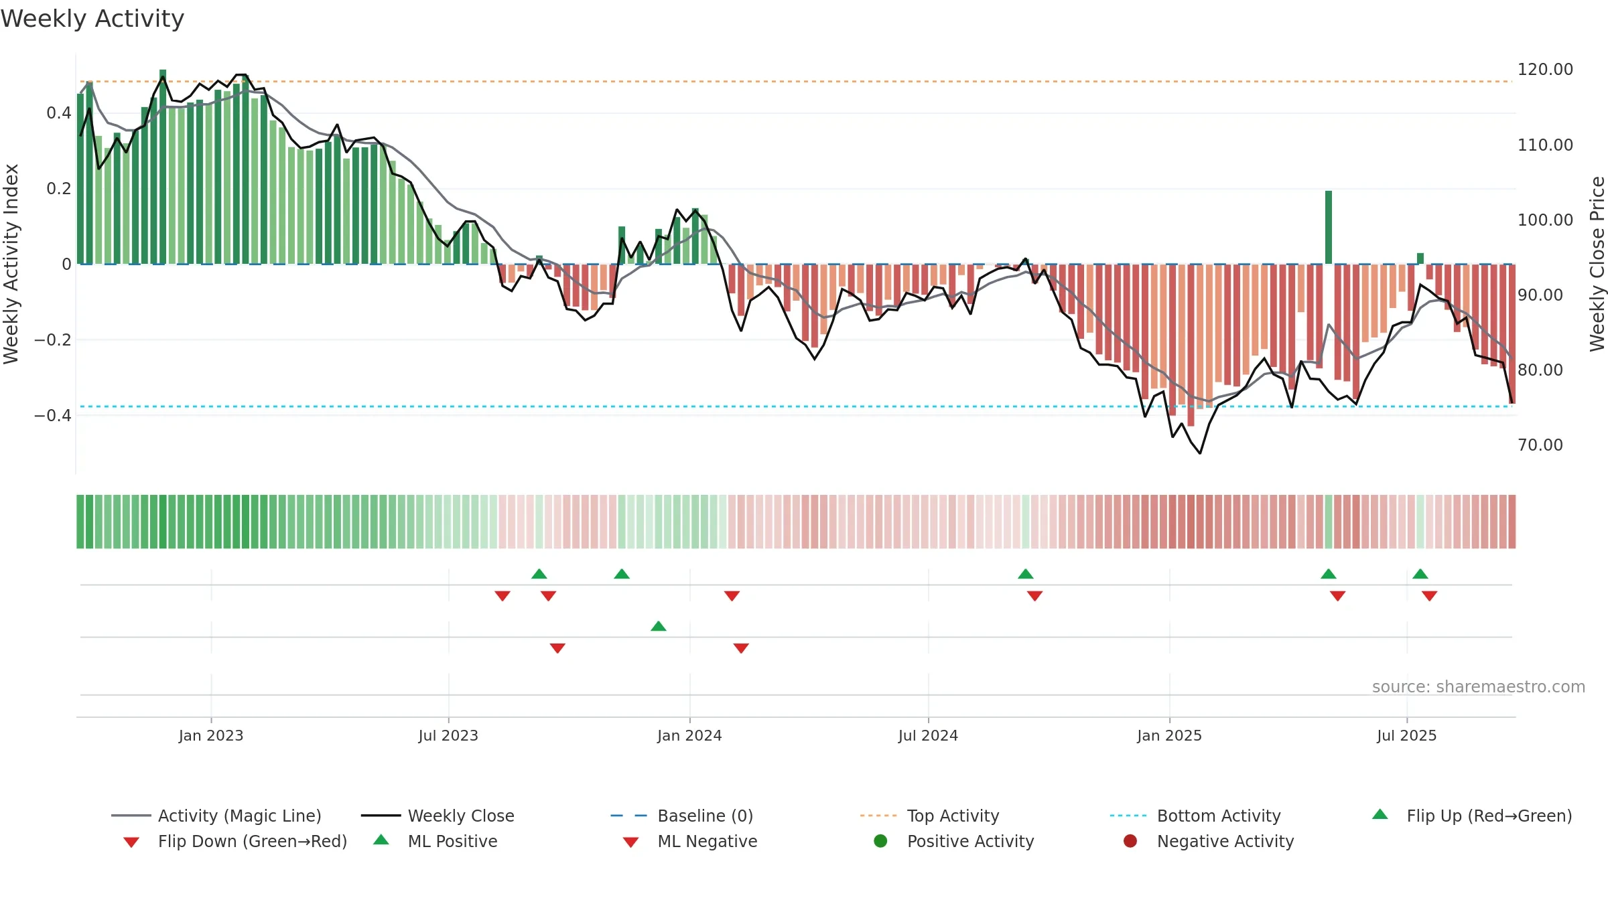Toggle the Bottom Activity legend entry

pyautogui.click(x=1195, y=816)
